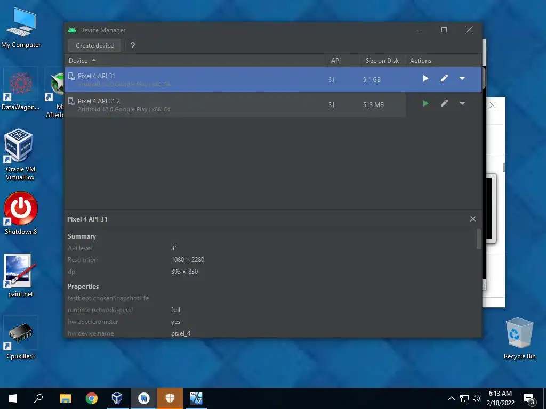This screenshot has width=546, height=409.
Task: Click the Summary section heading
Action: [x=82, y=236]
